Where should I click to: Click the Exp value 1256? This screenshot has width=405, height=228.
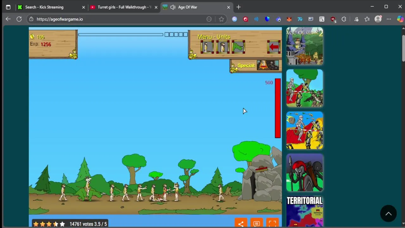[x=46, y=44]
